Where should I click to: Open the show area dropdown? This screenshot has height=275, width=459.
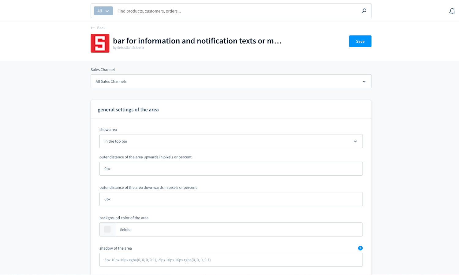pyautogui.click(x=231, y=141)
